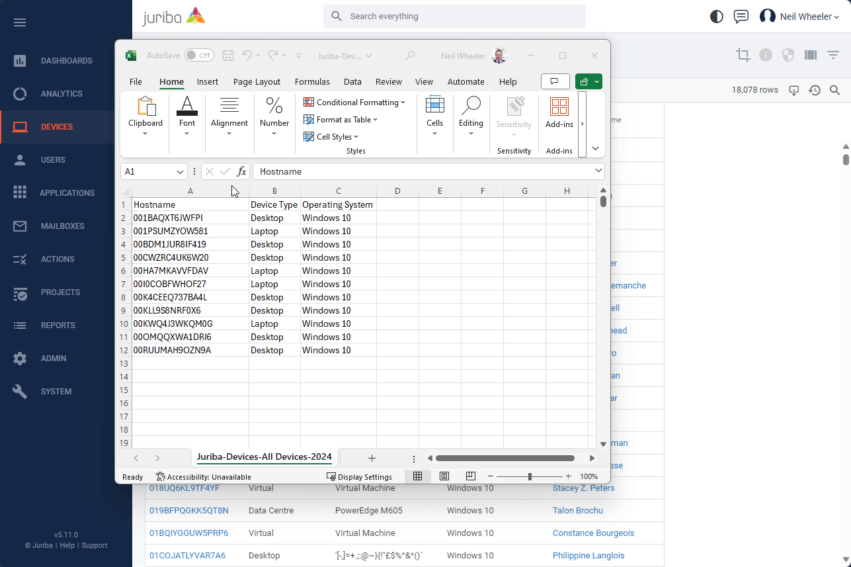Image resolution: width=851 pixels, height=567 pixels.
Task: Expand Excel formula bar
Action: point(598,171)
